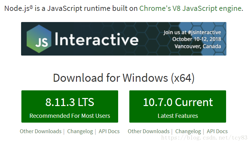View Changelog for 10.7.0 Current
The image size is (251, 144).
tap(188, 132)
